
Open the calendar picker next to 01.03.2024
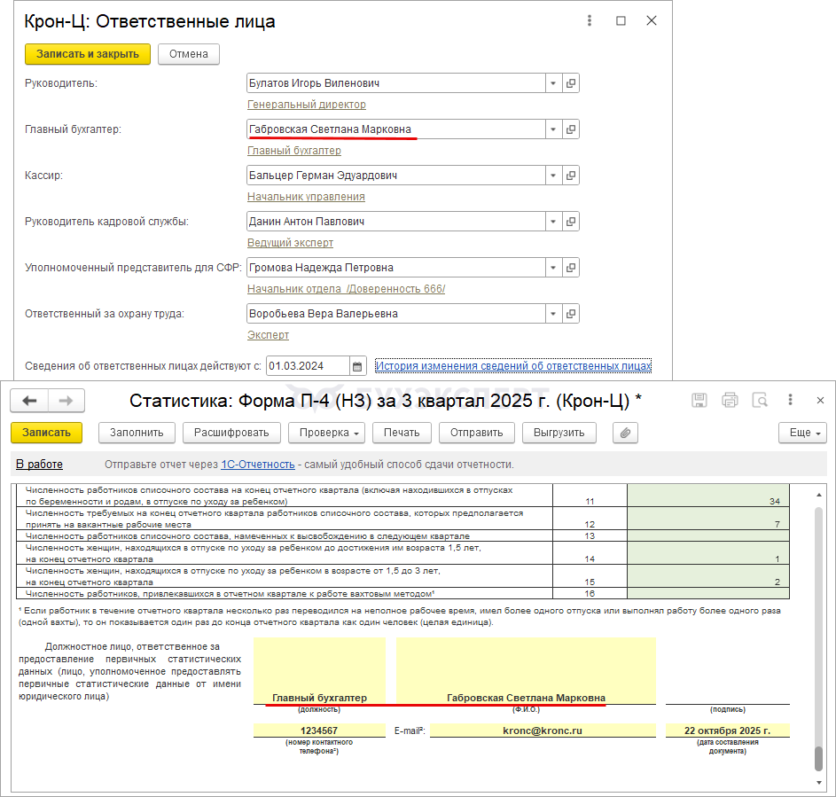point(357,366)
